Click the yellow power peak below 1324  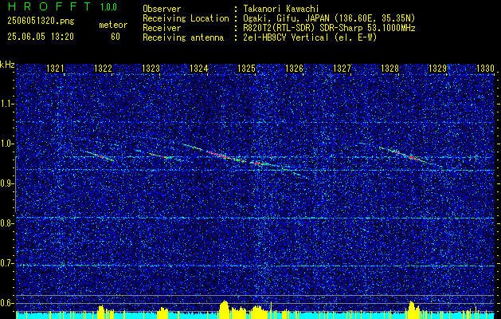pyautogui.click(x=225, y=309)
